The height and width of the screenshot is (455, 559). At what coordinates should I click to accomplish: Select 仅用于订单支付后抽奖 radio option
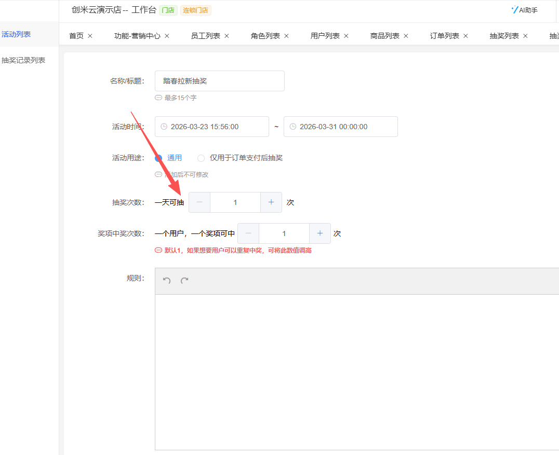[x=201, y=158]
